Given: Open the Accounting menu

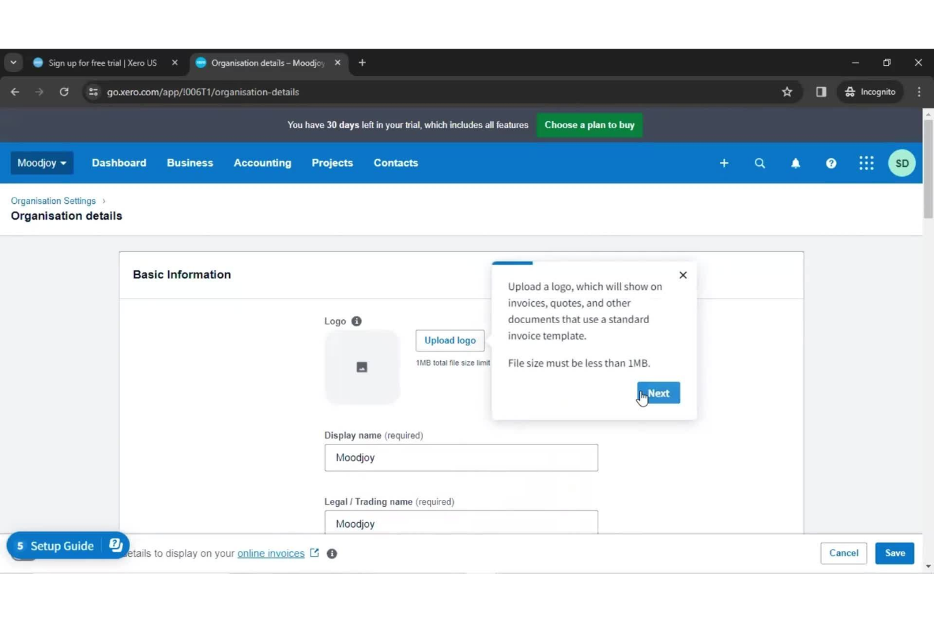Looking at the screenshot, I should coord(263,163).
